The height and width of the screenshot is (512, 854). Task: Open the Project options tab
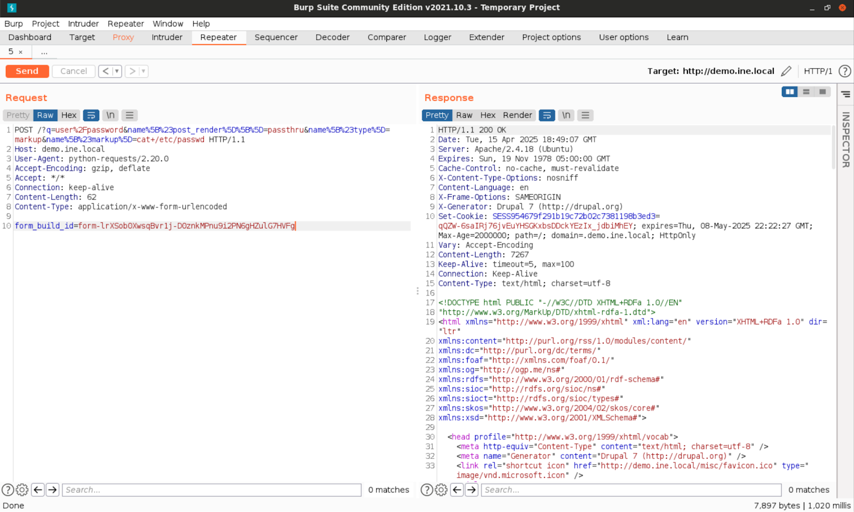(551, 37)
